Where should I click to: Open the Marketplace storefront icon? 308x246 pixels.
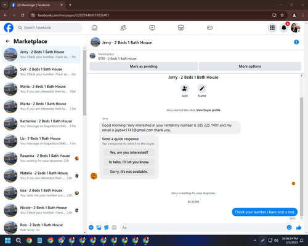coord(180,28)
